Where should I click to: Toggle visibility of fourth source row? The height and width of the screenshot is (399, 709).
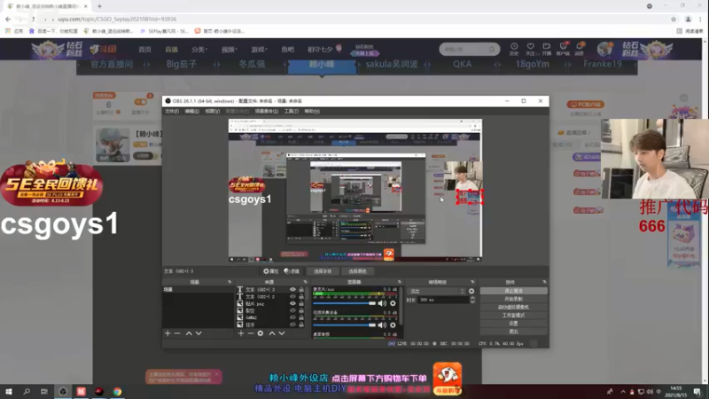292,310
